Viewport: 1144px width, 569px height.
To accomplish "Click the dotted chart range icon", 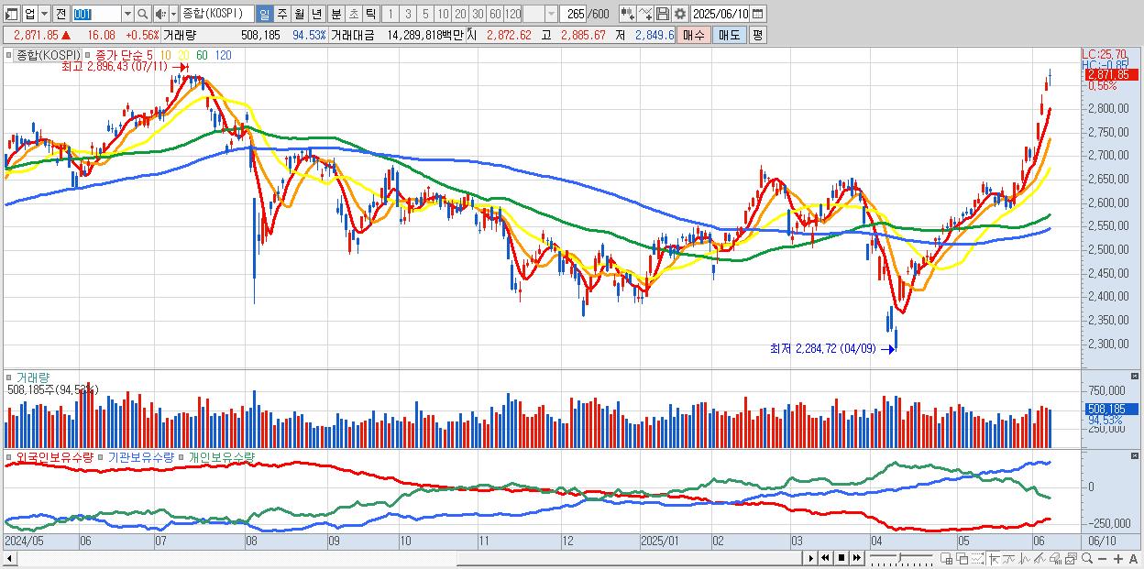I will coord(977,558).
